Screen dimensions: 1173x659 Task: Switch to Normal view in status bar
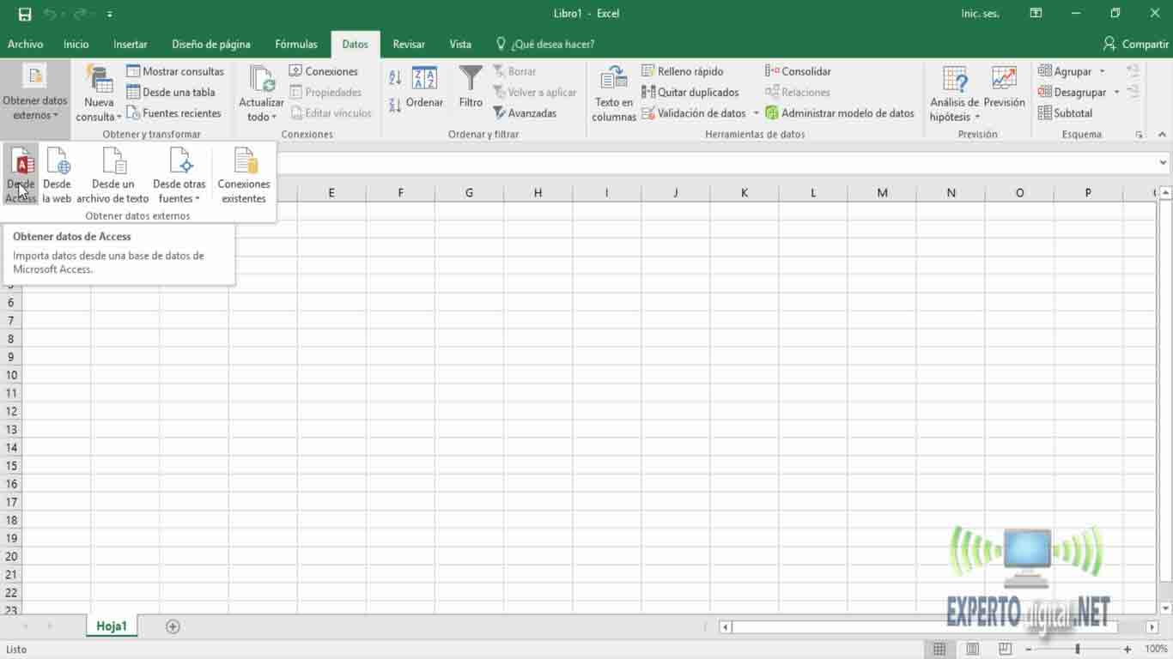(939, 650)
